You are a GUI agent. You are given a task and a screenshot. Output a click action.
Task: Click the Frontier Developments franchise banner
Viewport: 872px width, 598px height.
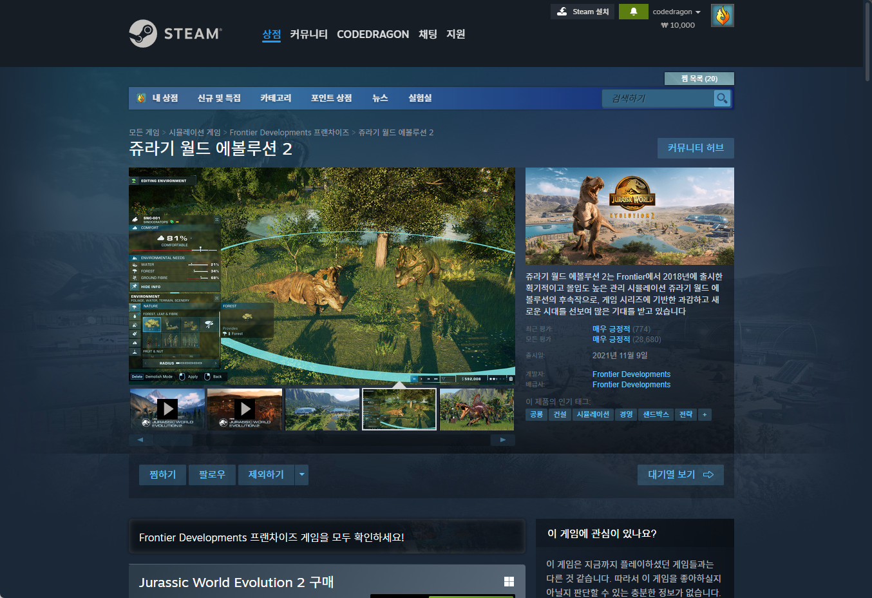pyautogui.click(x=327, y=537)
